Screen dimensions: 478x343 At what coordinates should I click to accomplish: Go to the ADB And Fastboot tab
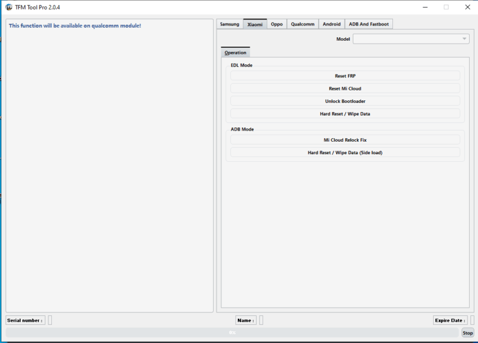click(x=369, y=24)
